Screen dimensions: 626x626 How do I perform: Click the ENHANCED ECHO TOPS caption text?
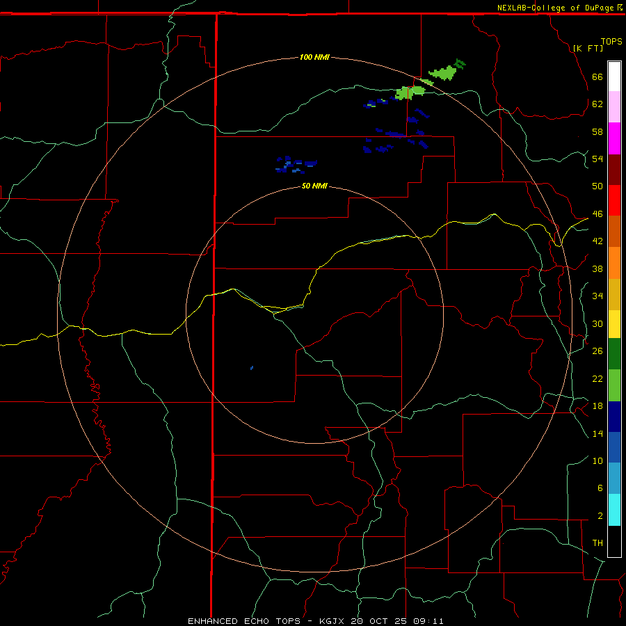244,621
